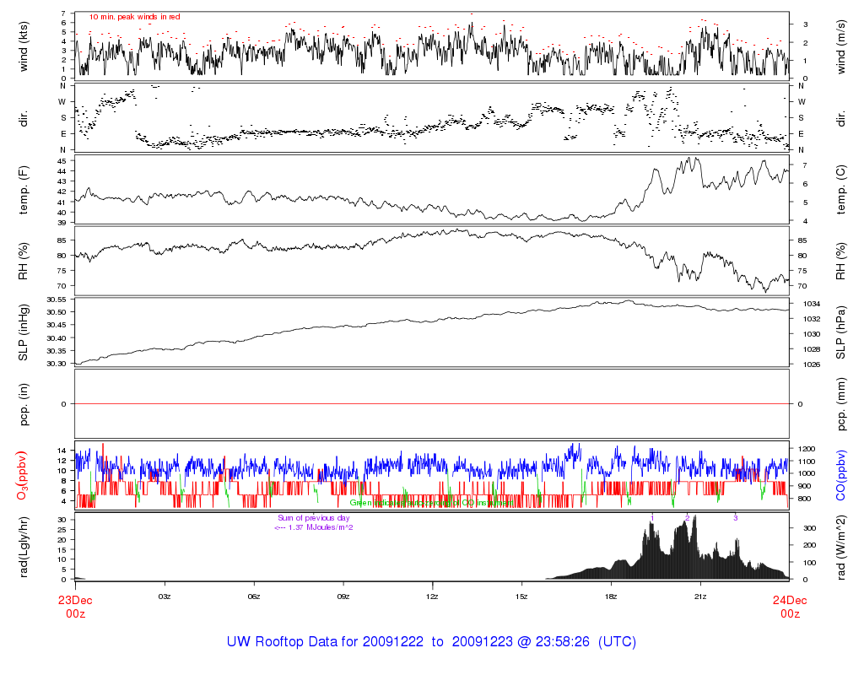Click the 'SLP (hPa)' axis label
The width and height of the screenshot is (864, 675).
(840, 332)
